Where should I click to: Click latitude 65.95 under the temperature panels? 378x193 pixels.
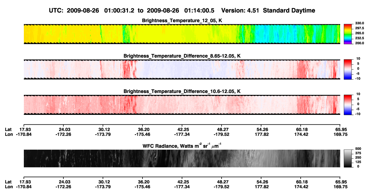[x=341, y=129]
